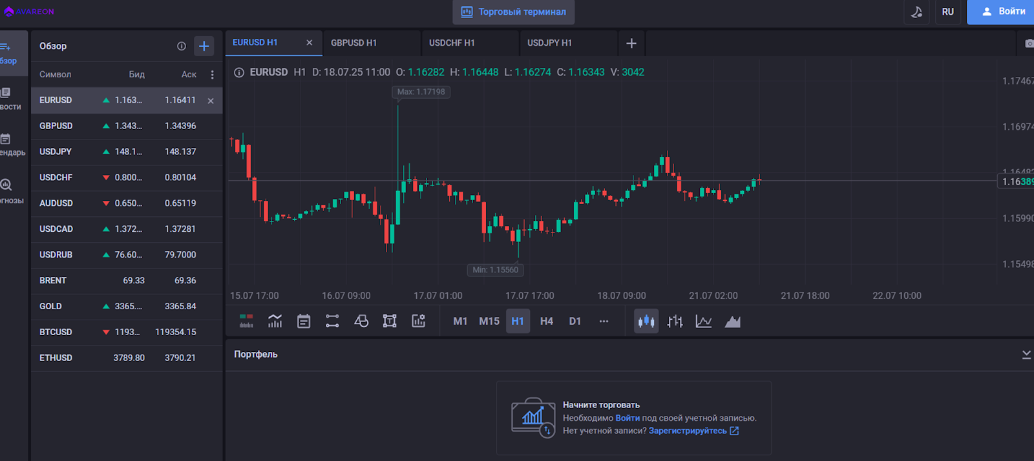Click the Min: 1.15560 chart label
This screenshot has height=461, width=1034.
(496, 270)
